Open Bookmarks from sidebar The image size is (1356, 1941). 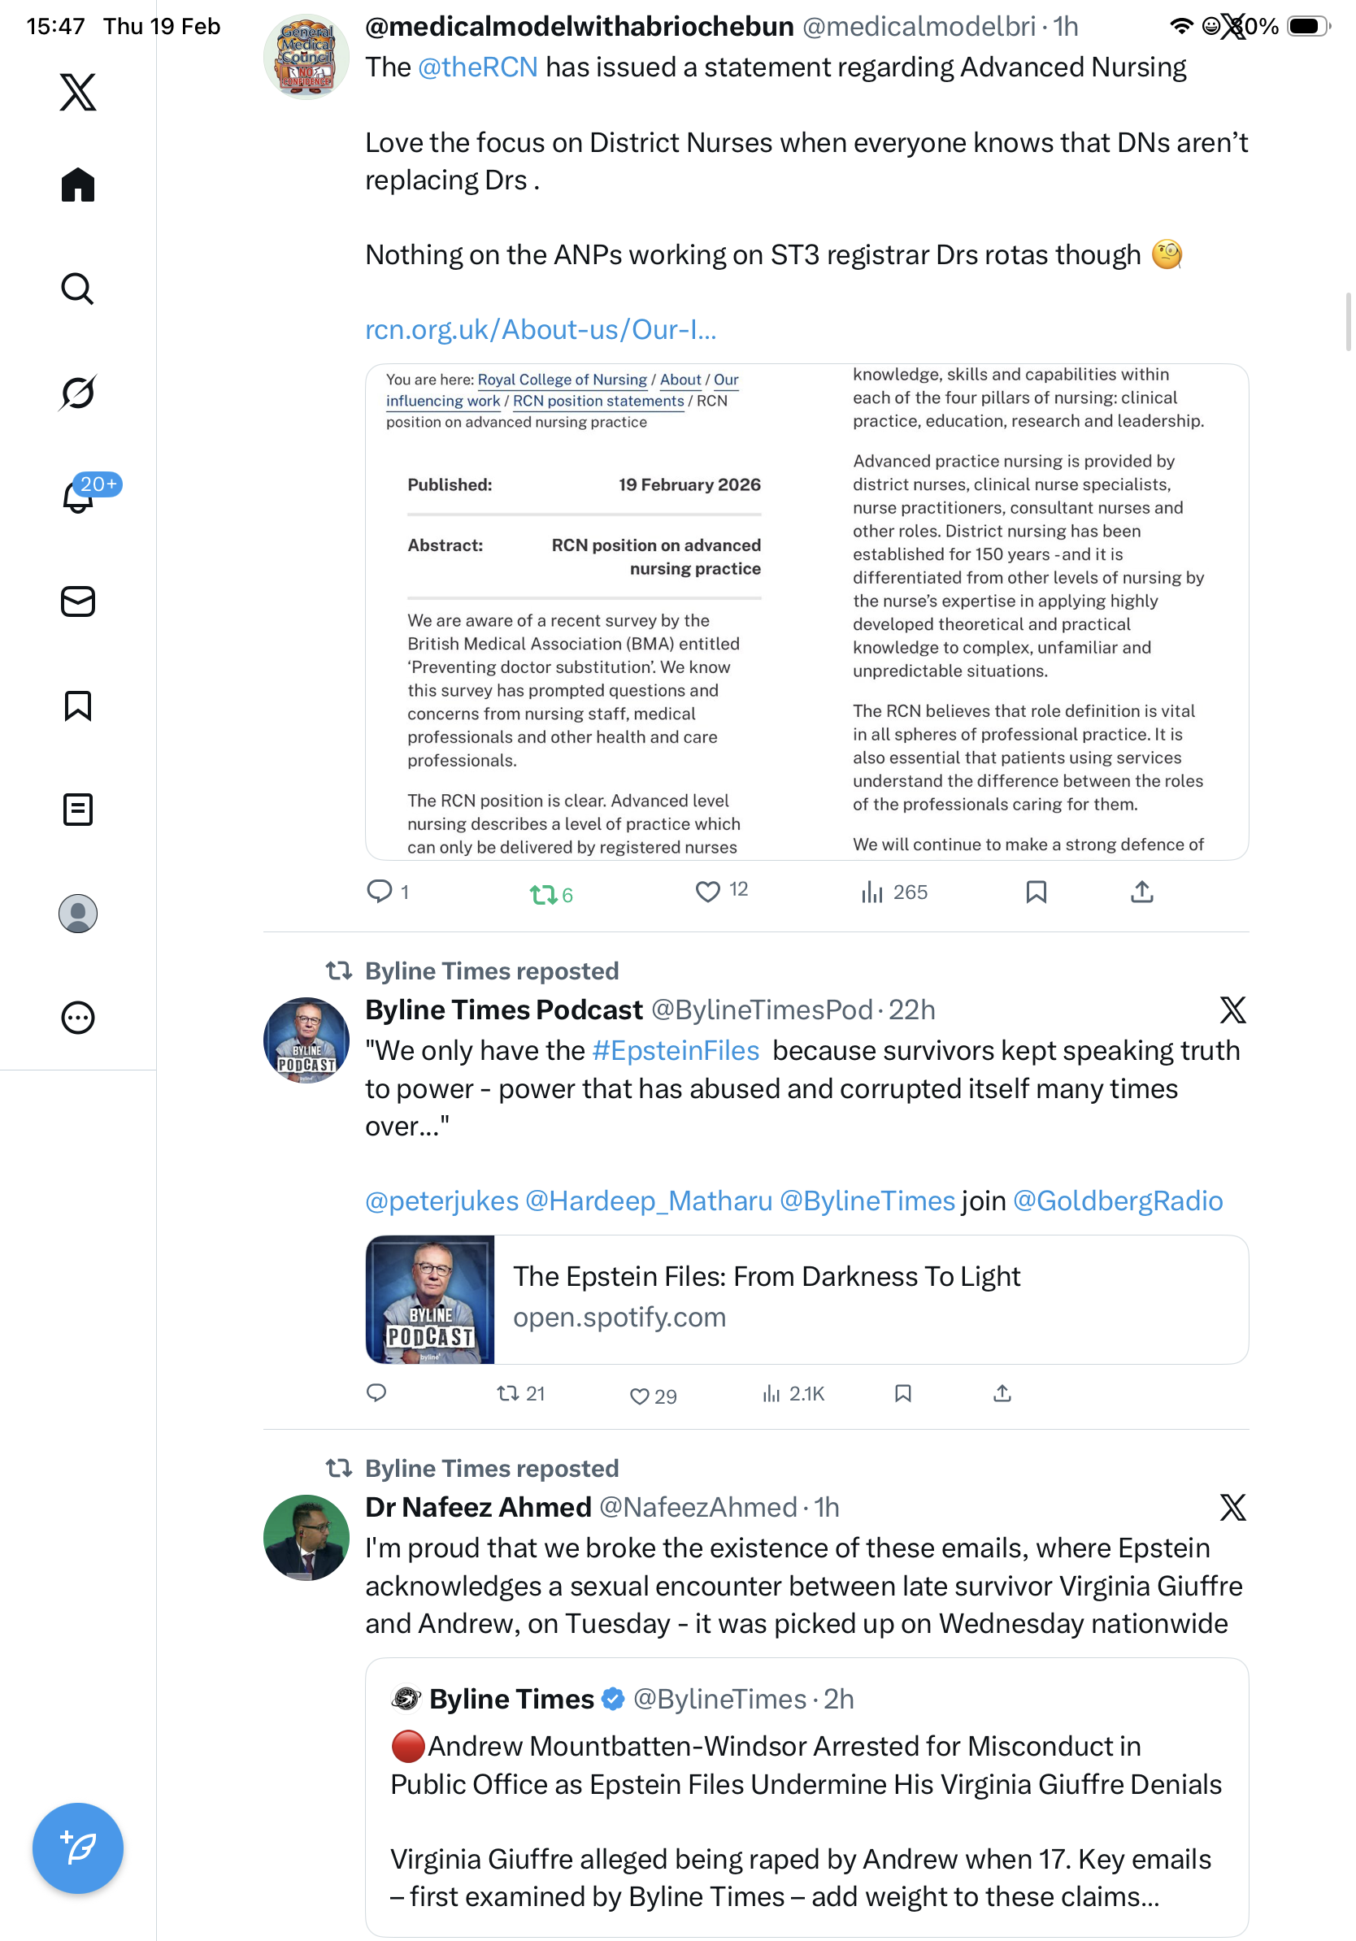click(78, 705)
